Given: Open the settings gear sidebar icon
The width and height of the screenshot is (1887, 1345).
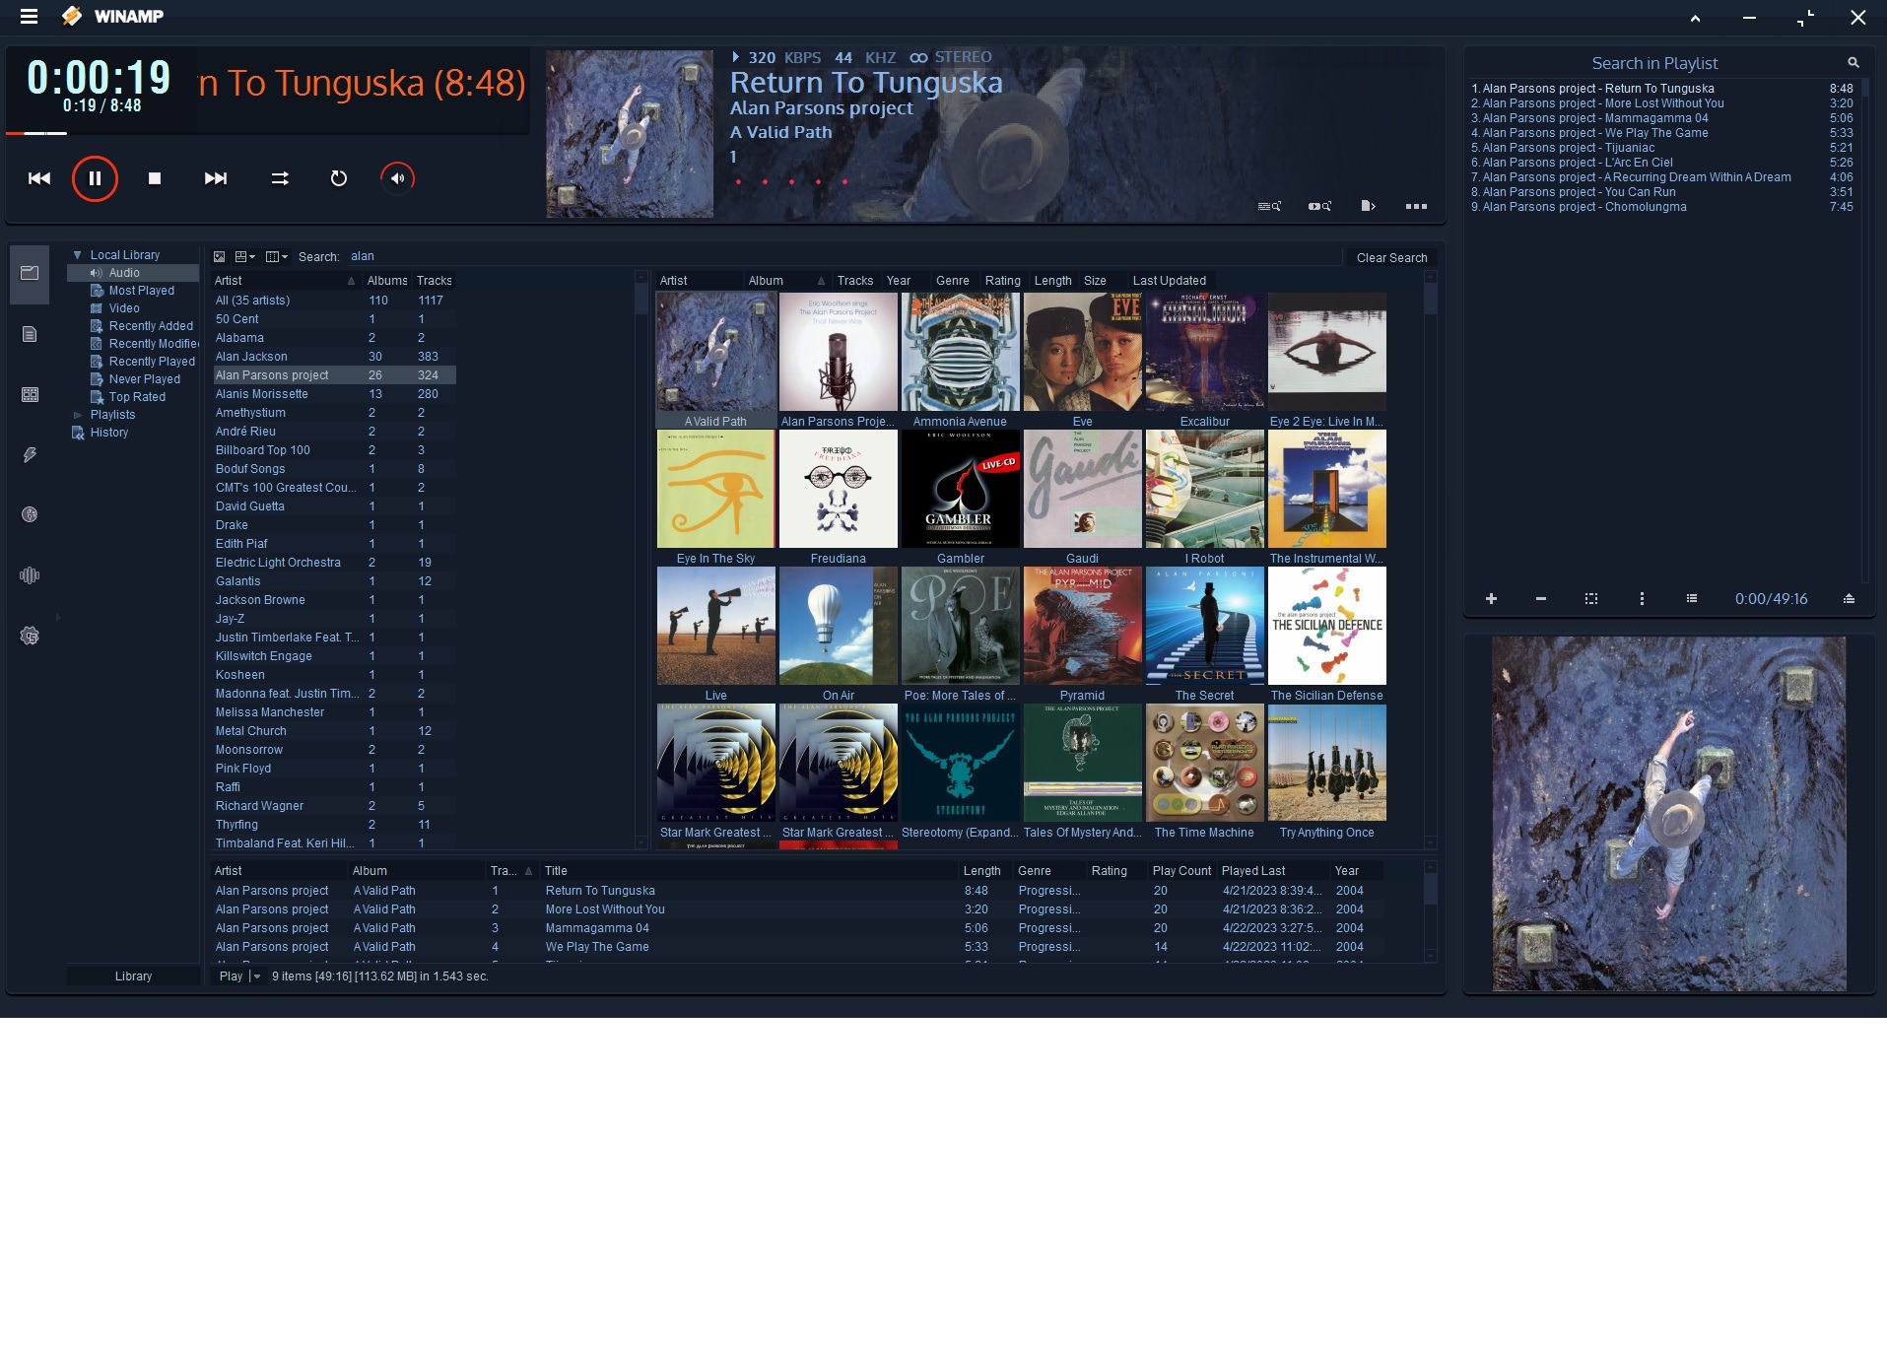Looking at the screenshot, I should 30,636.
